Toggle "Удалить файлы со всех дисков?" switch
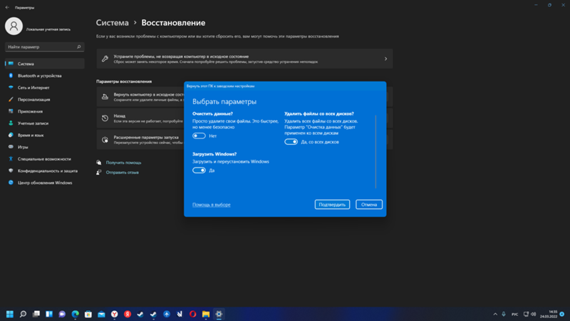This screenshot has width=570, height=321. (291, 142)
